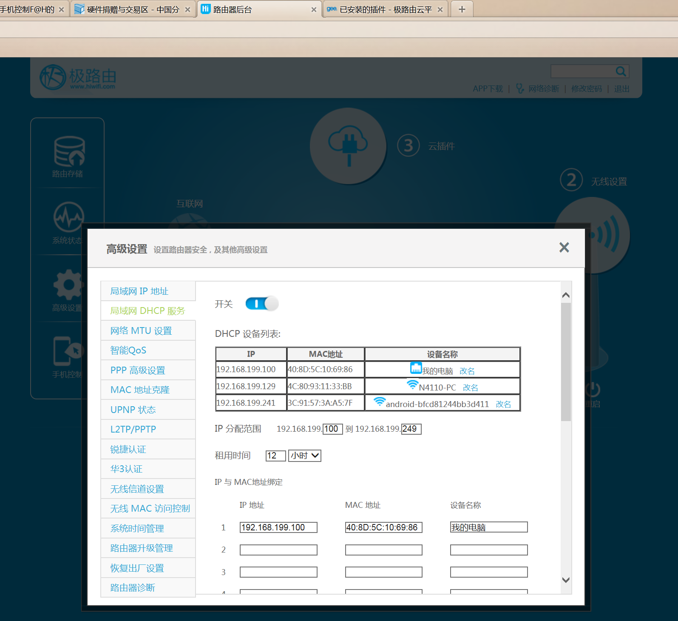Open 修改密码 link
Screen dimensions: 678x621
click(x=586, y=88)
